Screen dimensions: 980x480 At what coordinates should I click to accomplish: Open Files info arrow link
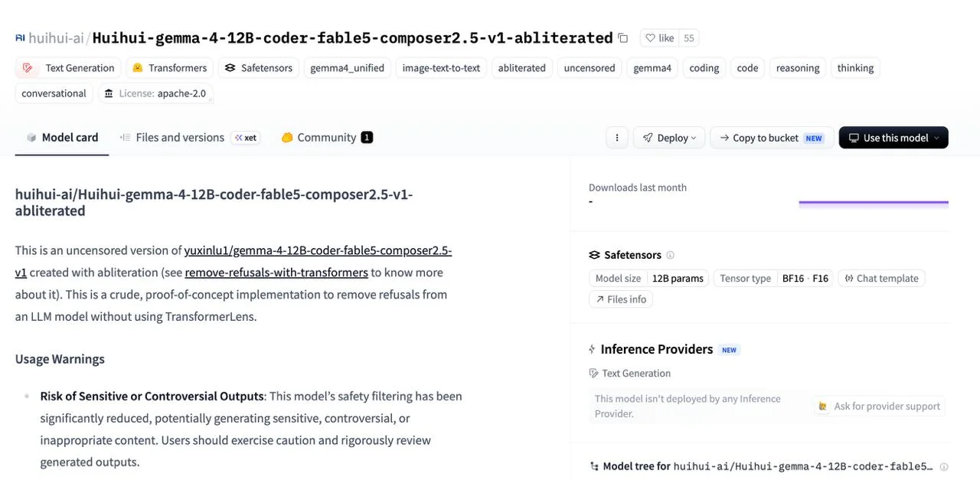tap(620, 299)
